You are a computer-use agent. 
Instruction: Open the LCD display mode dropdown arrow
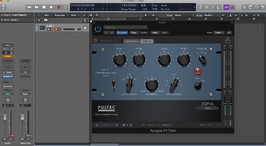(x=195, y=7)
